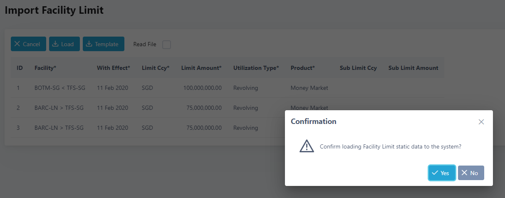Close the Confirmation dialog with X icon
This screenshot has height=198, width=505.
(481, 122)
